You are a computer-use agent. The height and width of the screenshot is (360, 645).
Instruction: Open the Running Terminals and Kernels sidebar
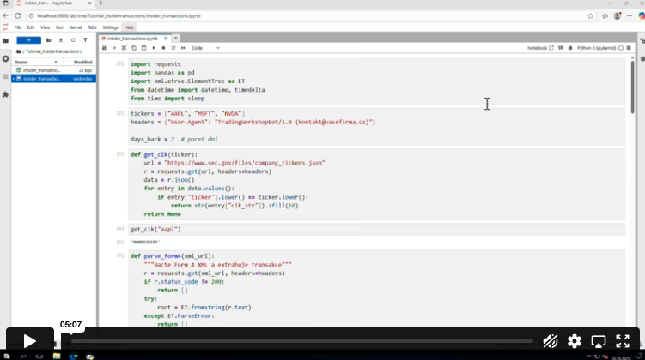coord(5,58)
